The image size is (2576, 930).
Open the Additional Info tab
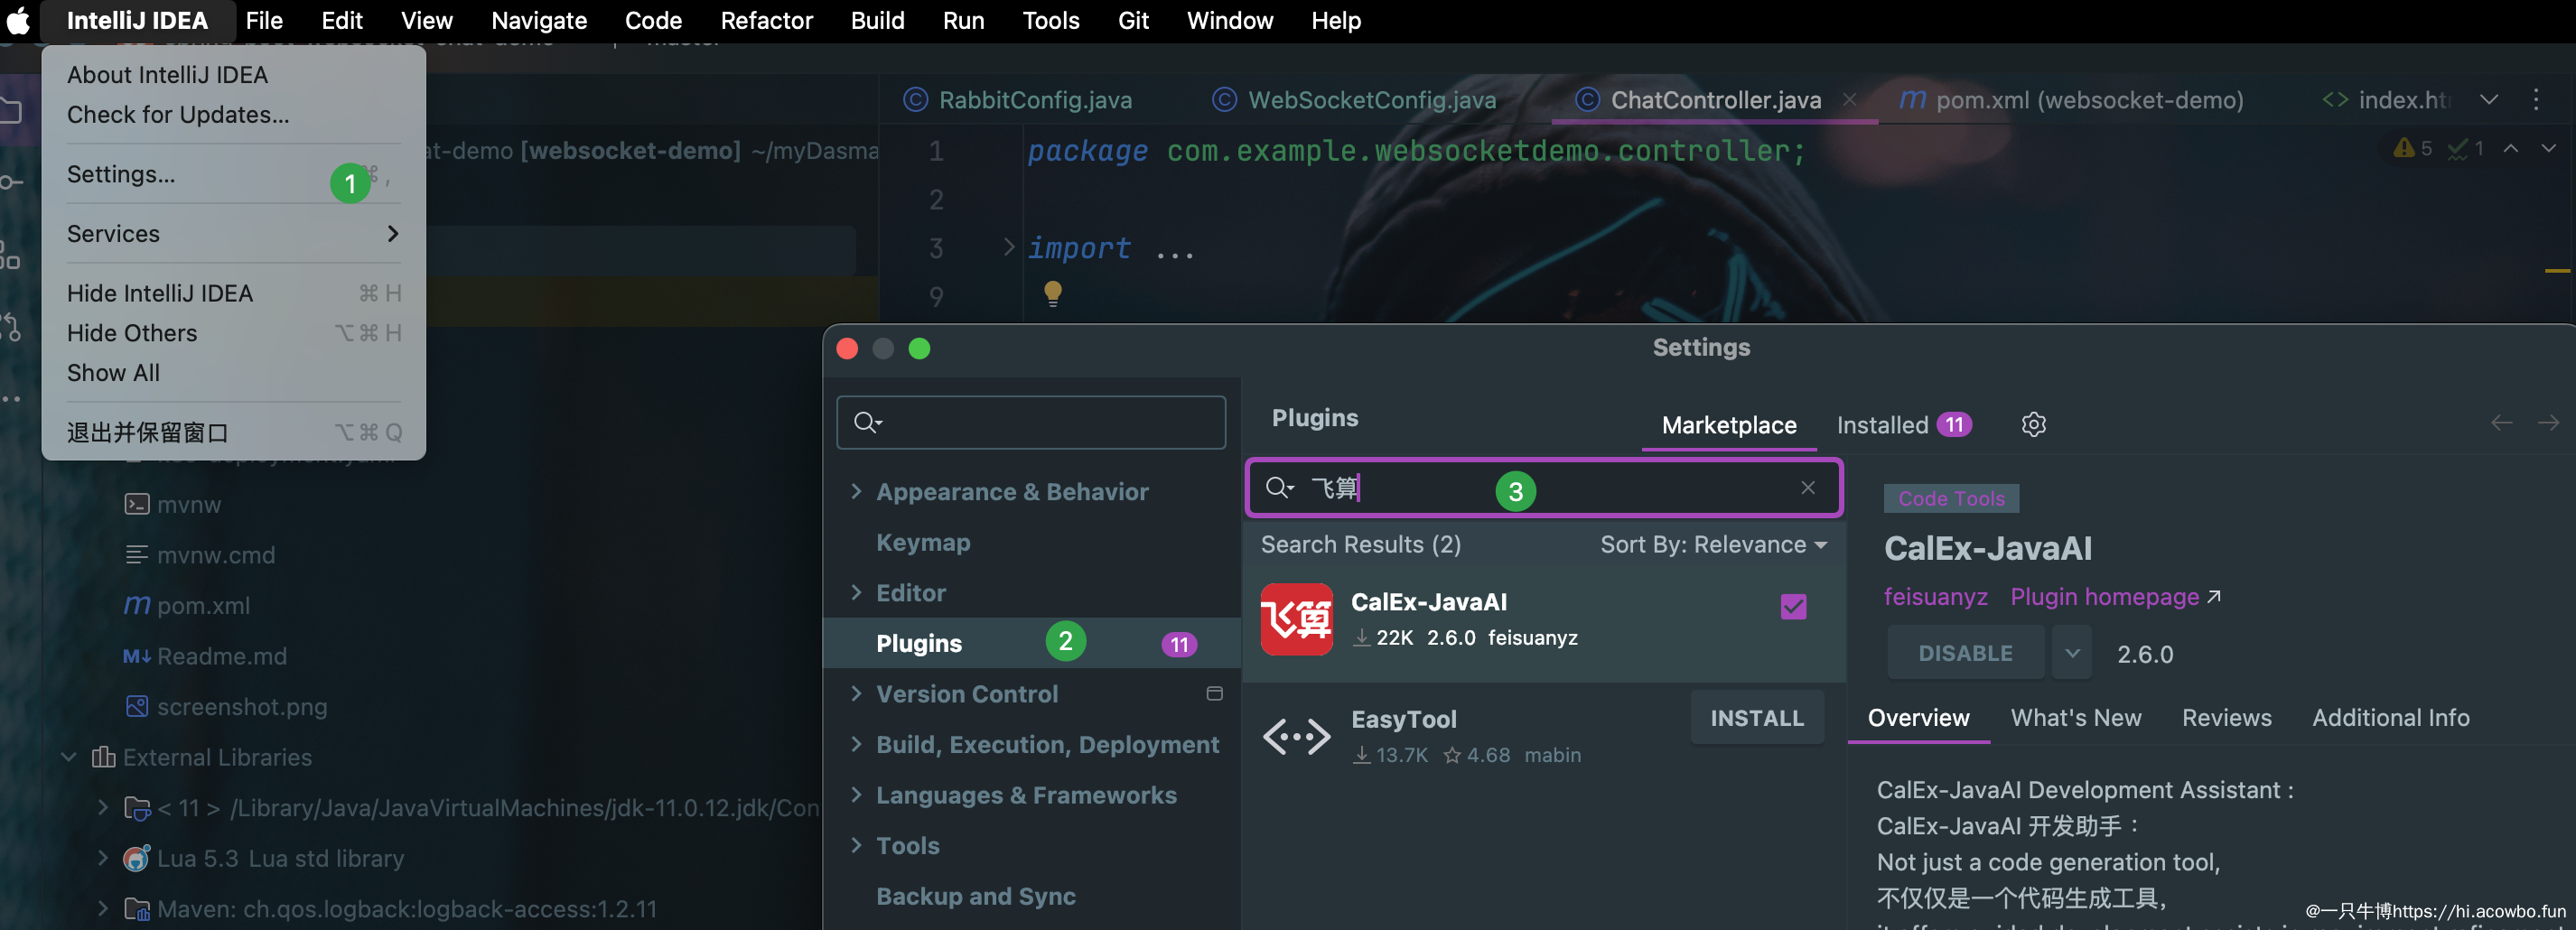(x=2390, y=718)
